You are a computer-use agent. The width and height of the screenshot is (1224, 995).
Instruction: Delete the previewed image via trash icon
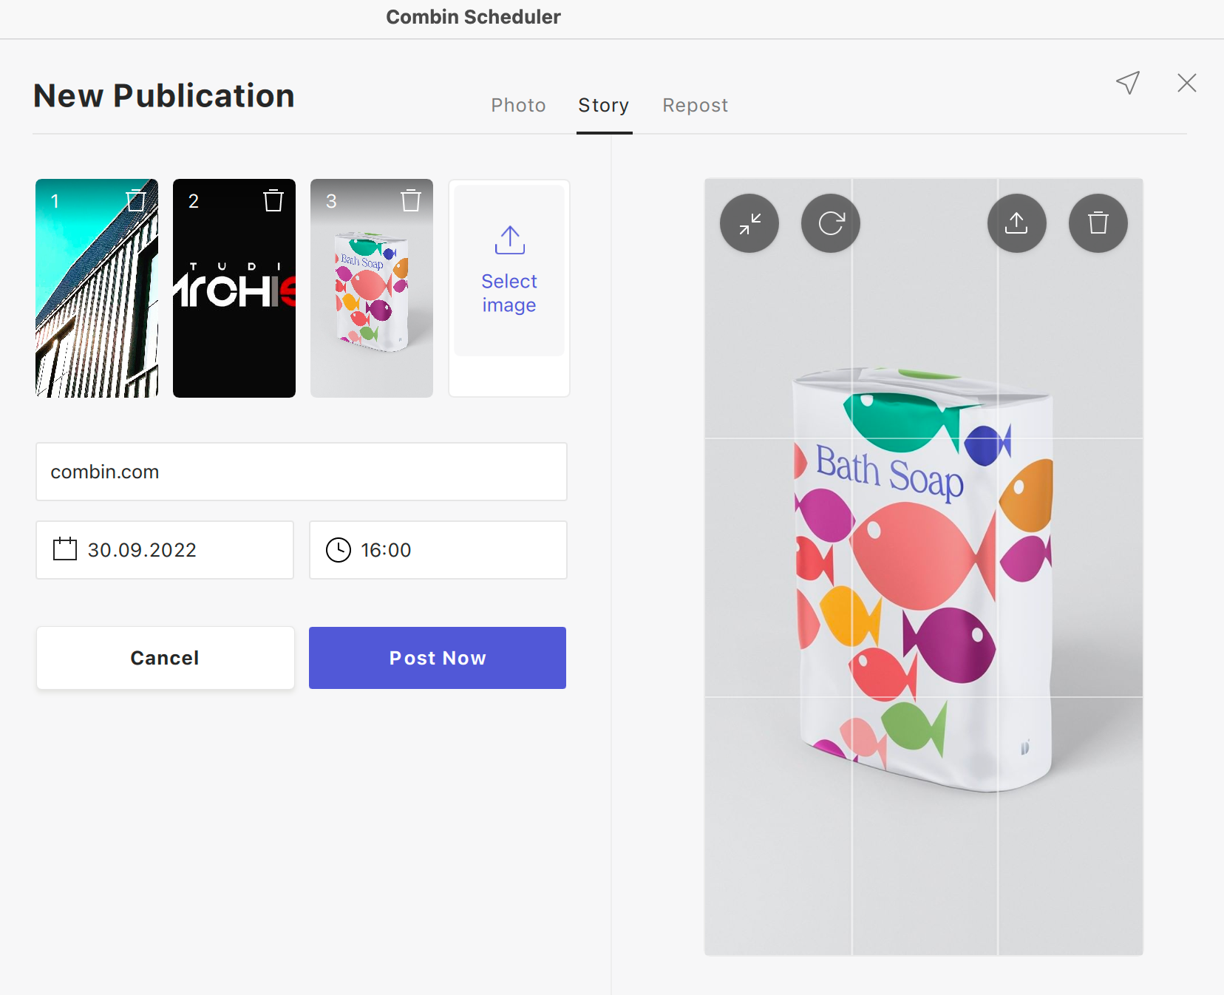pyautogui.click(x=1098, y=223)
